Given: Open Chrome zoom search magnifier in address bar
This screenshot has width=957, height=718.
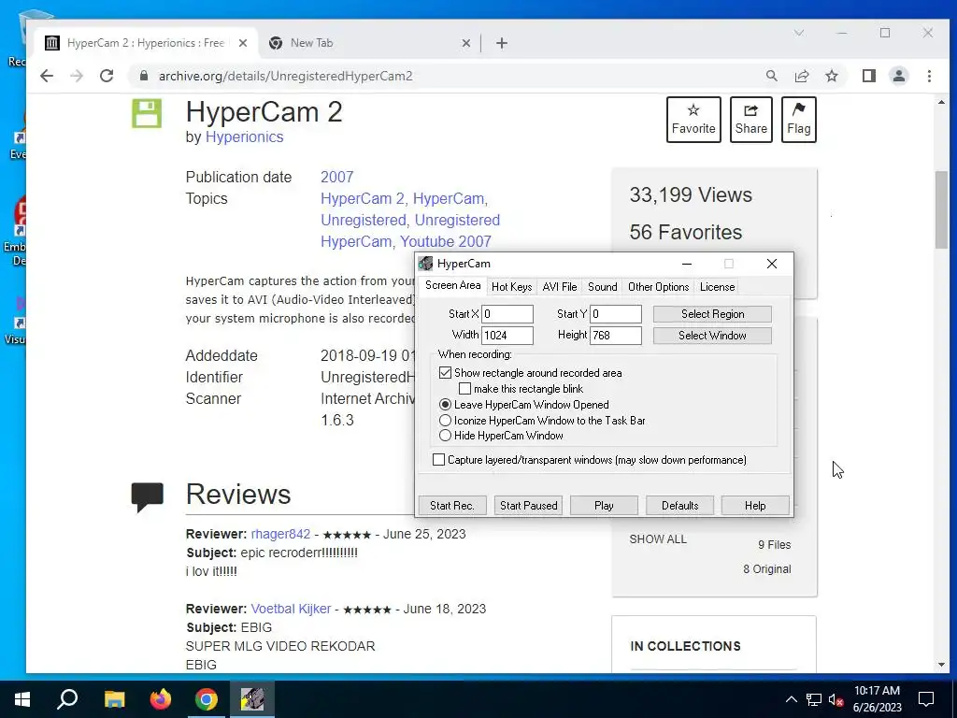Looking at the screenshot, I should pos(771,76).
